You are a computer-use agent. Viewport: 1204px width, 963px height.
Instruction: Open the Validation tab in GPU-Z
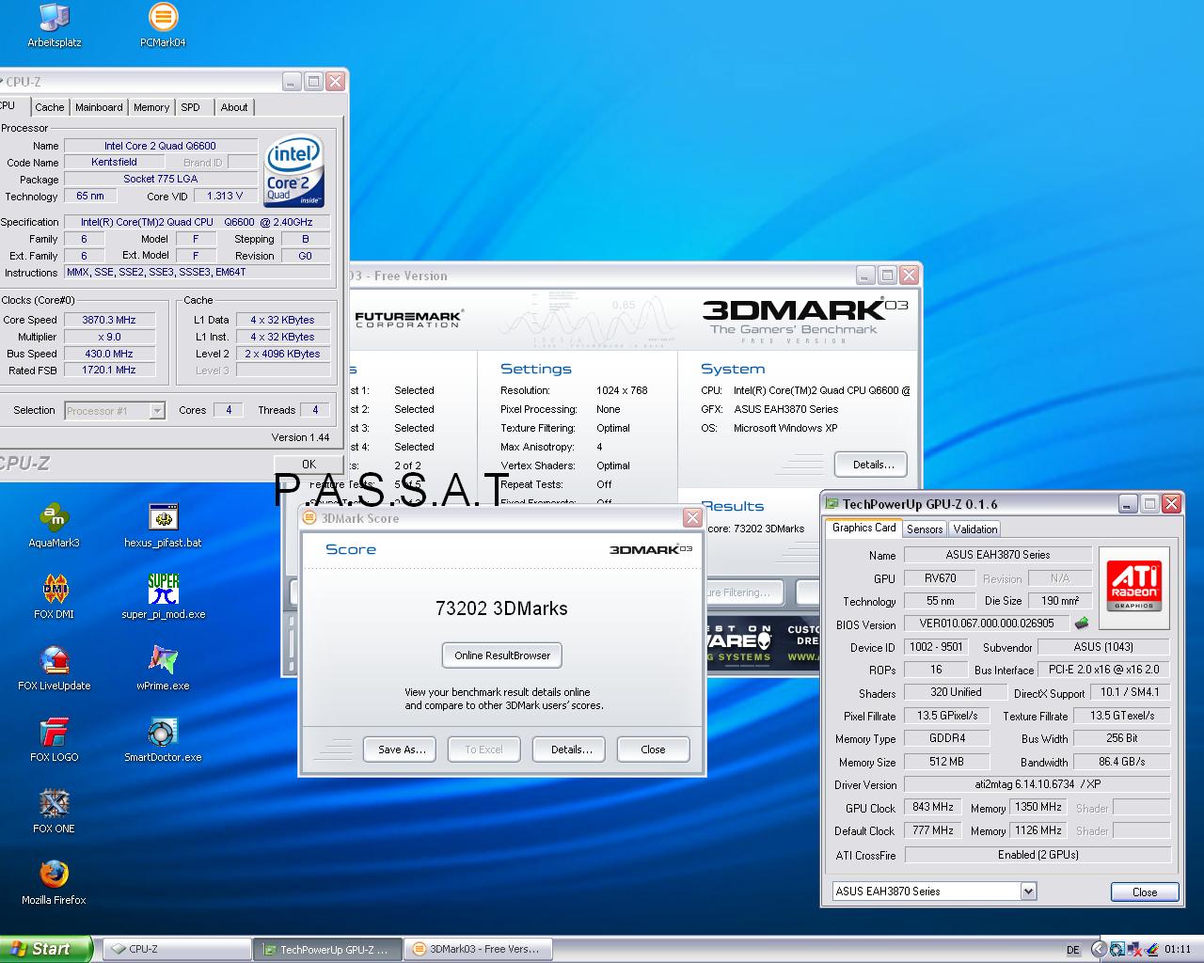975,529
